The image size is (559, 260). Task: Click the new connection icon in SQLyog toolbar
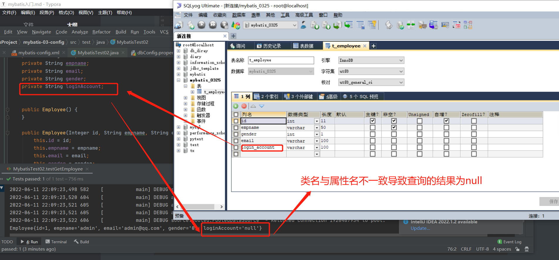179,25
